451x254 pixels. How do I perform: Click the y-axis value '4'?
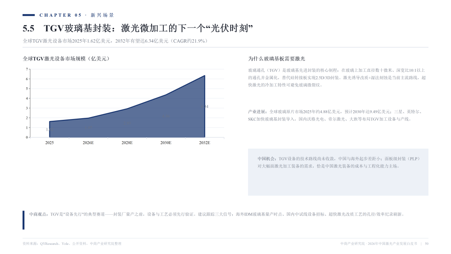pos(27,98)
